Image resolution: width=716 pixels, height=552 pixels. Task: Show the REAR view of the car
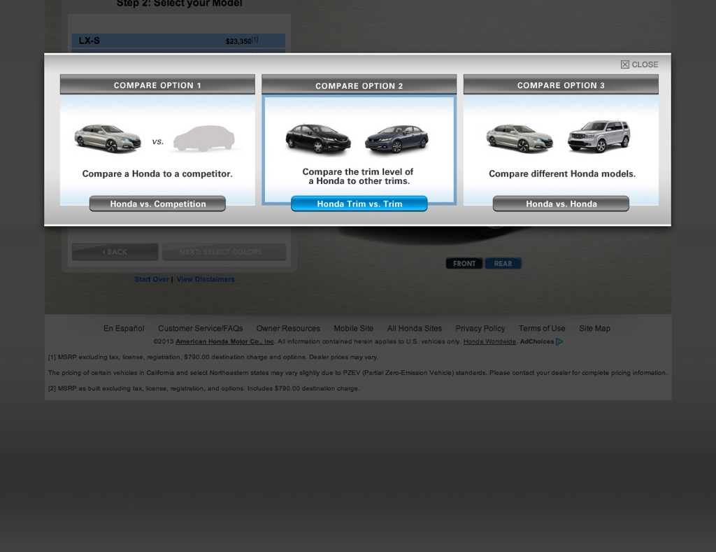click(503, 264)
